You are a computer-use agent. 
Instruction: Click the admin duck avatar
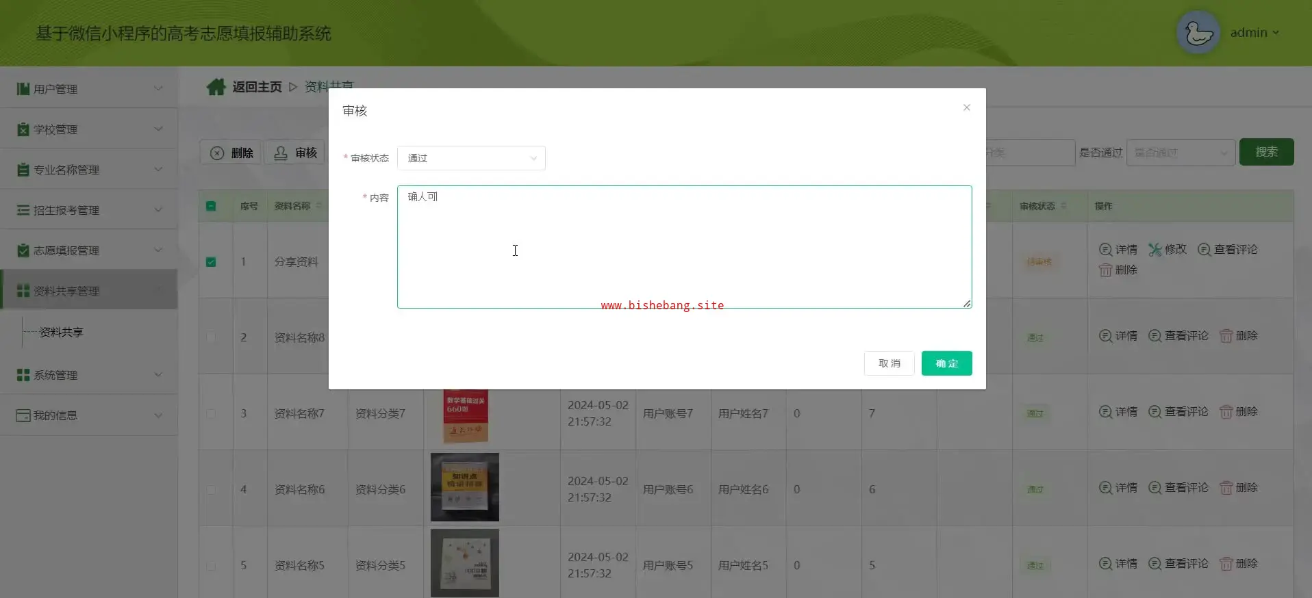tap(1198, 33)
